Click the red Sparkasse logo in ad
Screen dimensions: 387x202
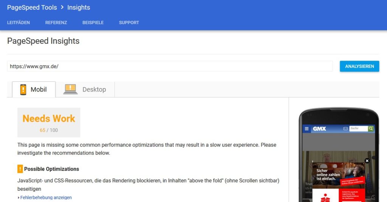(x=325, y=197)
